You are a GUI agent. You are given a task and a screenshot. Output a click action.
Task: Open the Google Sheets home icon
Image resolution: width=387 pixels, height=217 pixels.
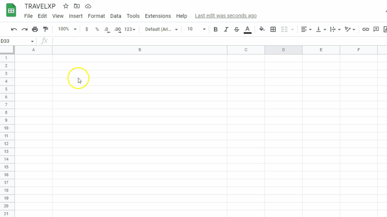(x=11, y=10)
